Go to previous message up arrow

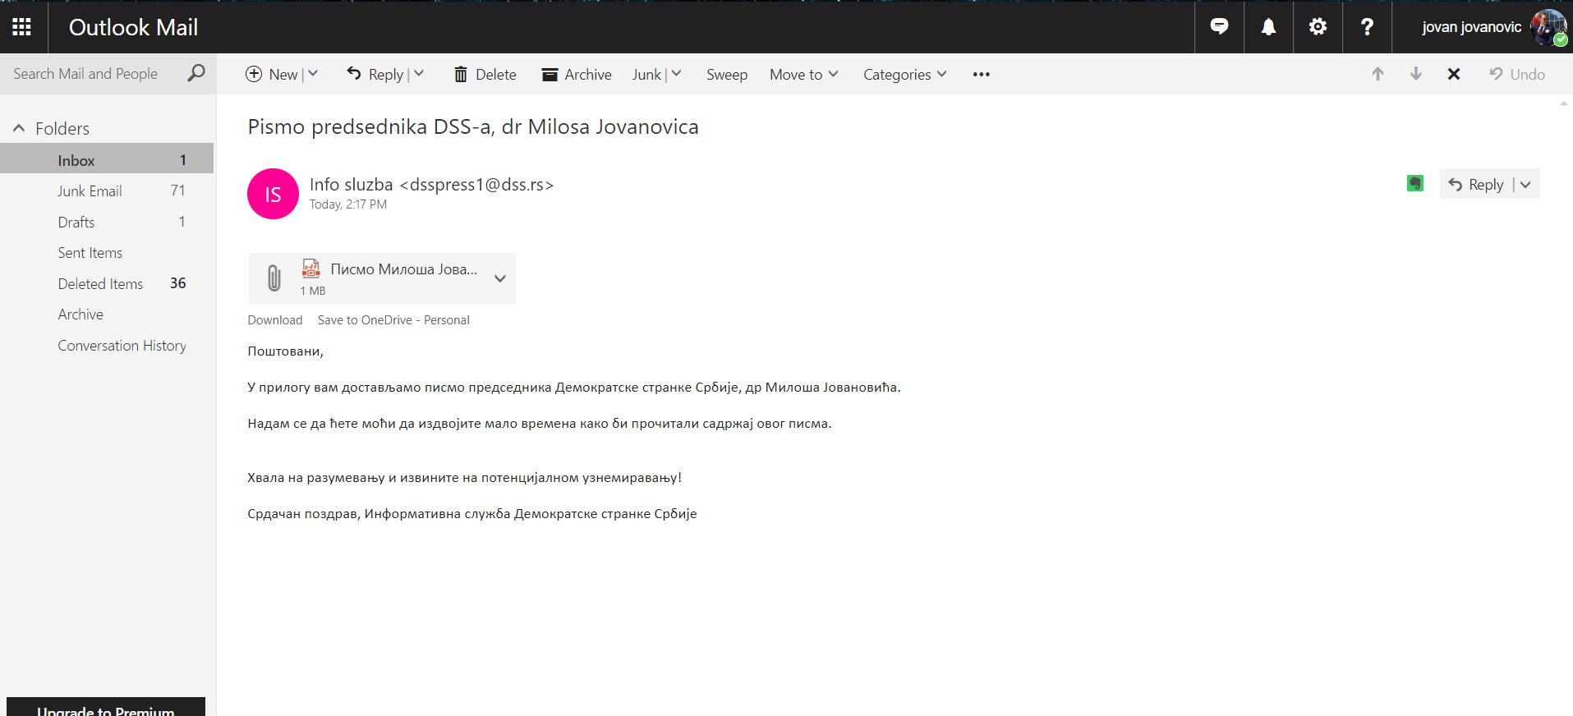(x=1378, y=74)
